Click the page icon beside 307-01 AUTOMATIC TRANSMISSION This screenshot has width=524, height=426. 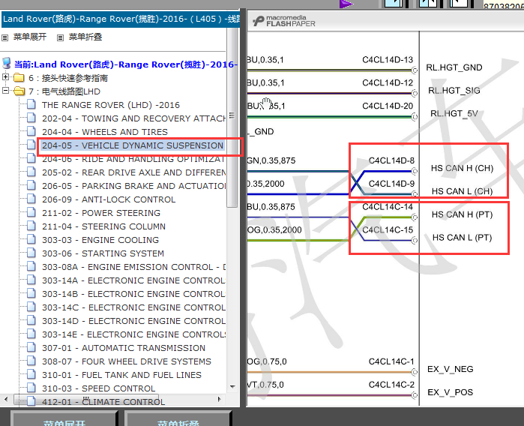[x=31, y=347]
